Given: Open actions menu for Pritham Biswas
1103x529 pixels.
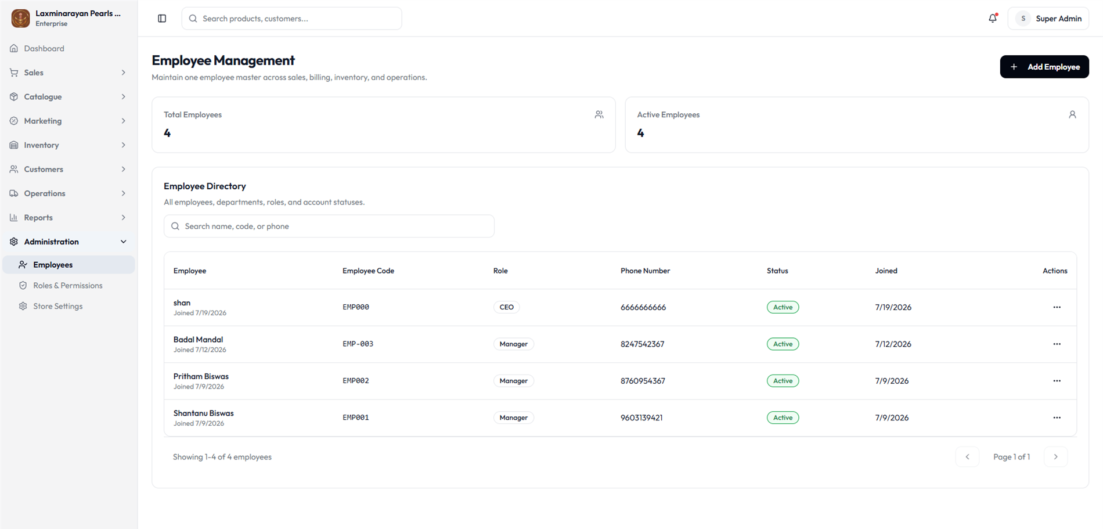Looking at the screenshot, I should (x=1057, y=381).
